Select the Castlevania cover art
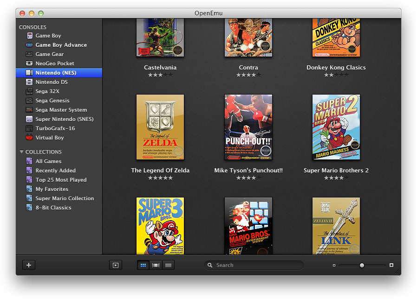 [x=160, y=38]
